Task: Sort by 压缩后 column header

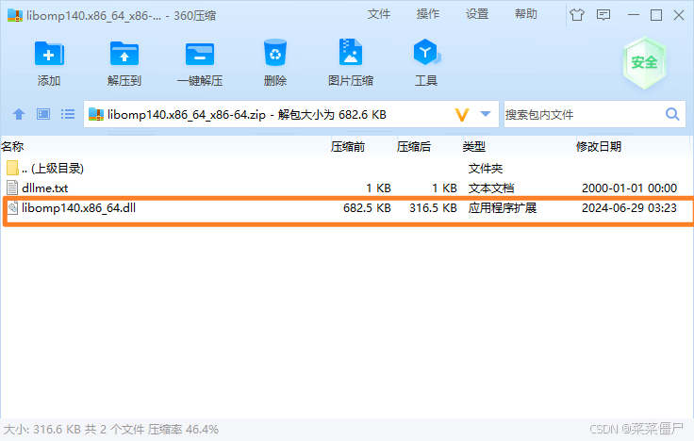Action: (413, 147)
